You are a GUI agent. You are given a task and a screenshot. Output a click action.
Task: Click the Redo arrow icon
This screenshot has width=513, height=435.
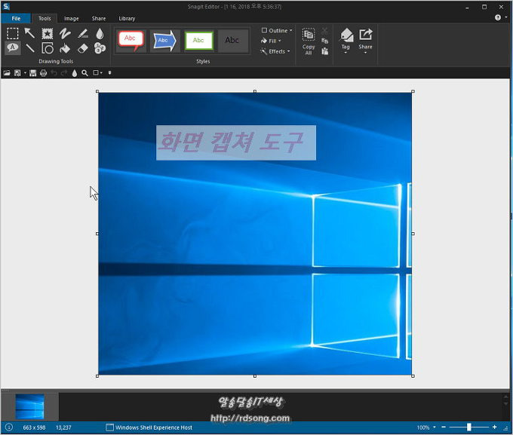point(64,73)
